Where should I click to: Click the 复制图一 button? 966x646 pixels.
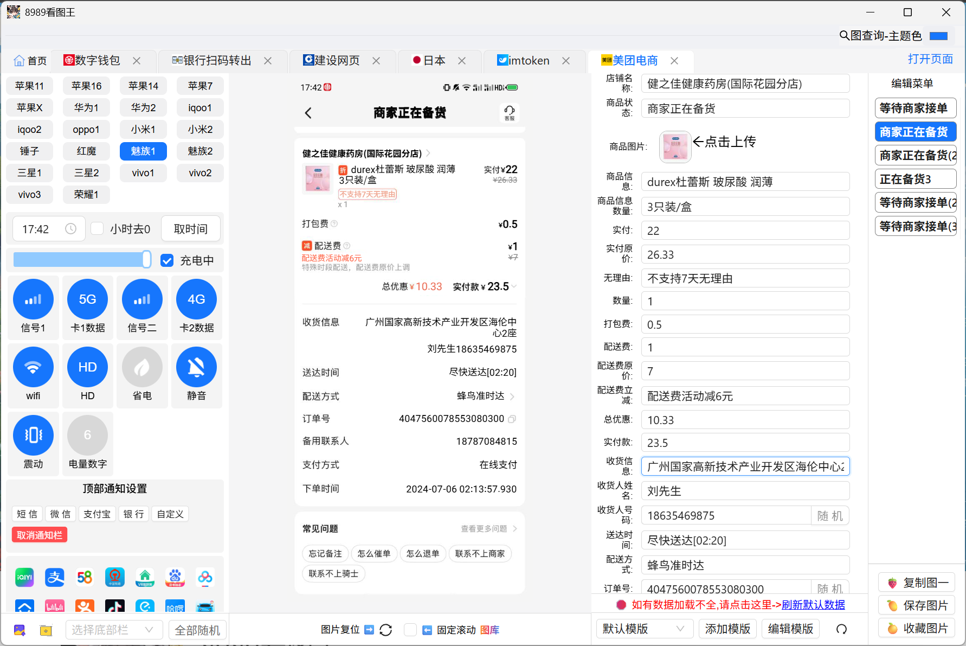coord(917,583)
